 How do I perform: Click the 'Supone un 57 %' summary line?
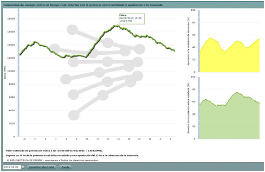tap(72, 155)
